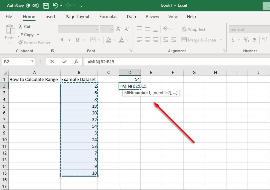This screenshot has height=190, width=270.
Task: Open the font size dropdown
Action: (x=112, y=29)
